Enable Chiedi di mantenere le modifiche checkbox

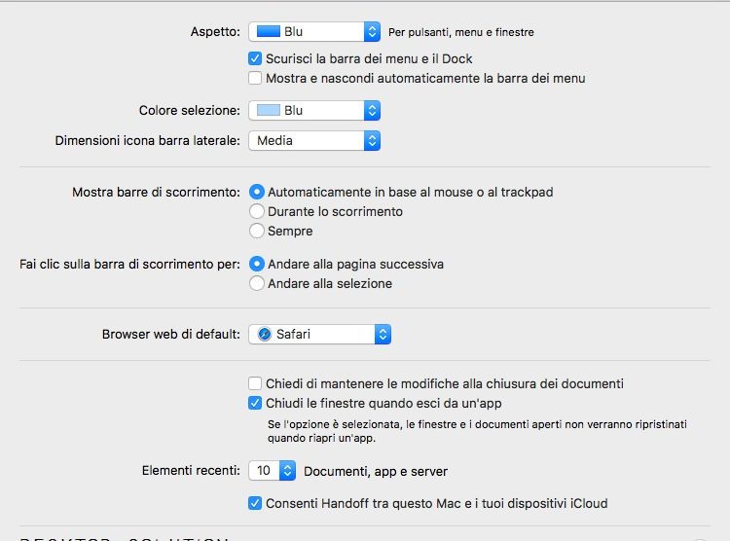255,383
